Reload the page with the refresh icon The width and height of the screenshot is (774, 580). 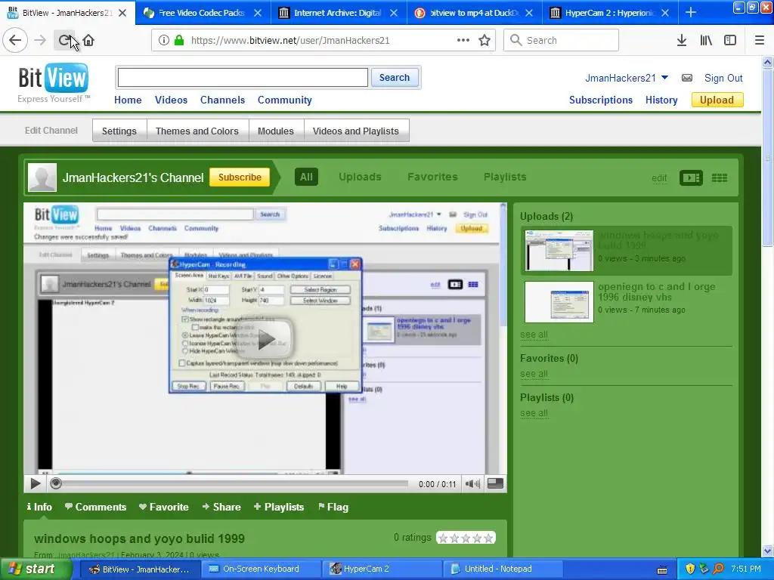pos(64,41)
